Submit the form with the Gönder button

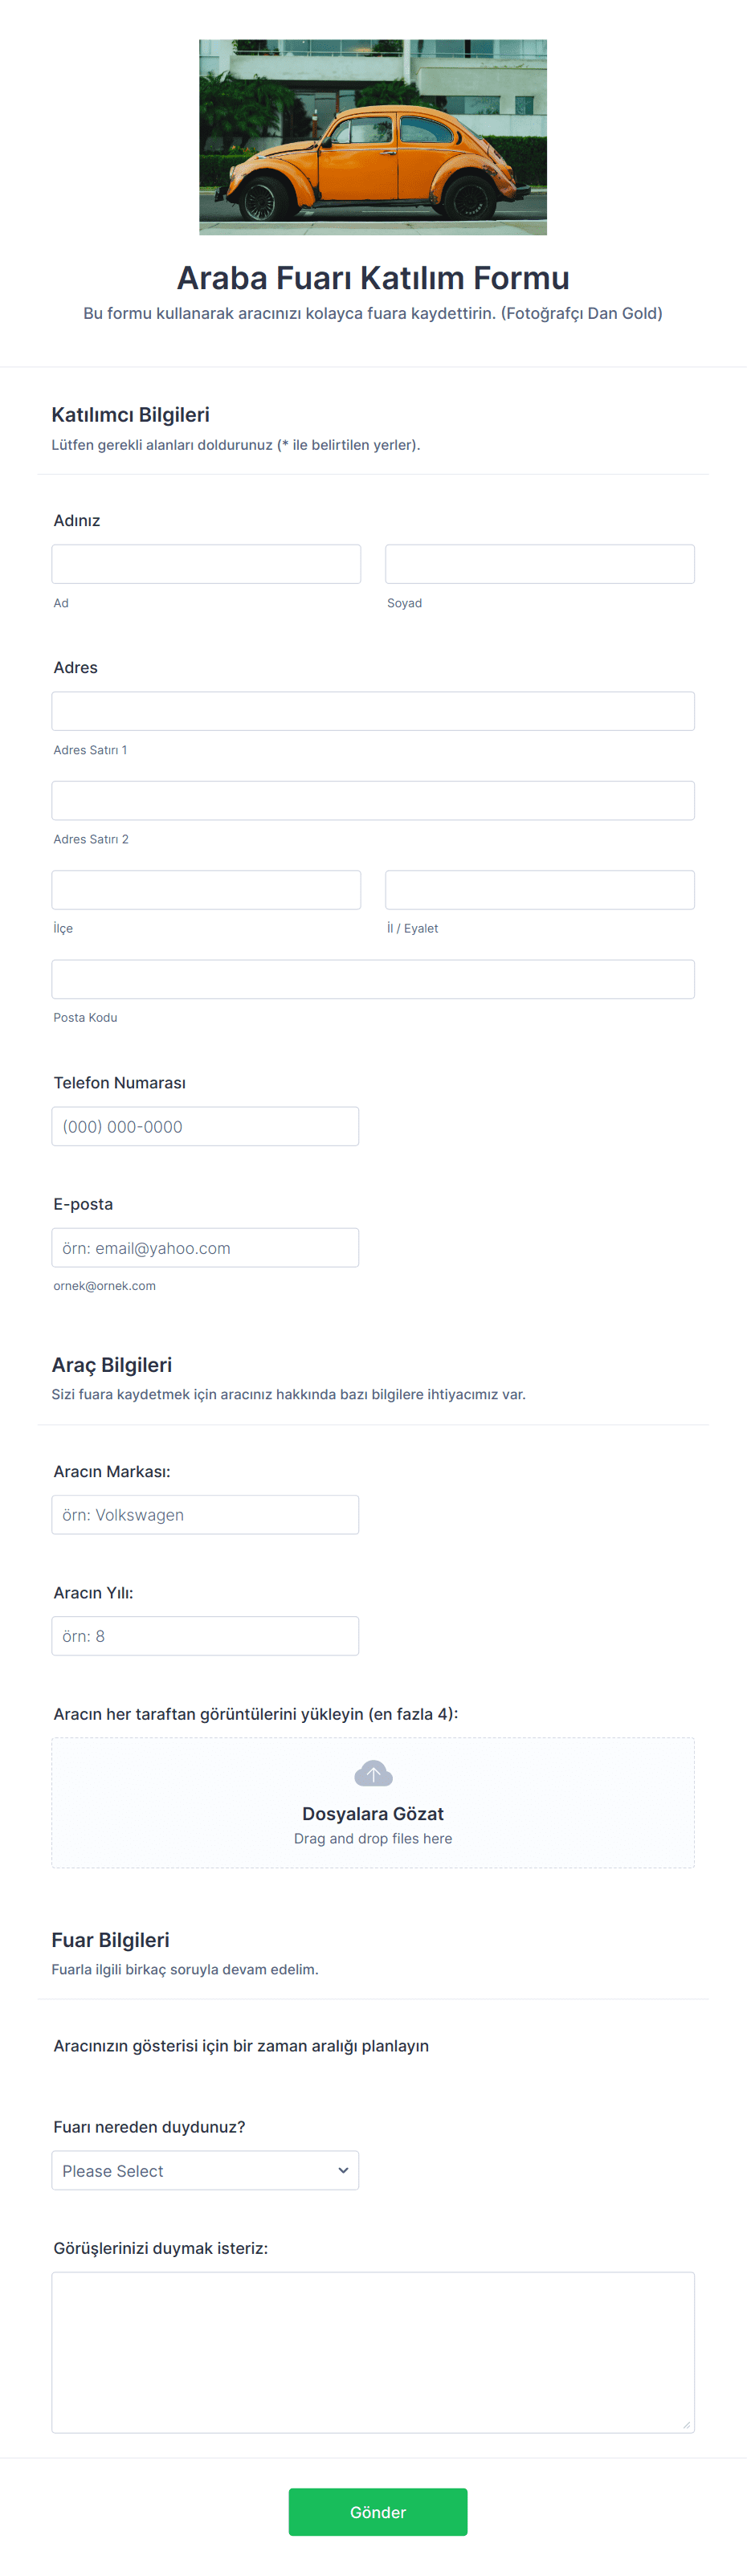pyautogui.click(x=378, y=2511)
